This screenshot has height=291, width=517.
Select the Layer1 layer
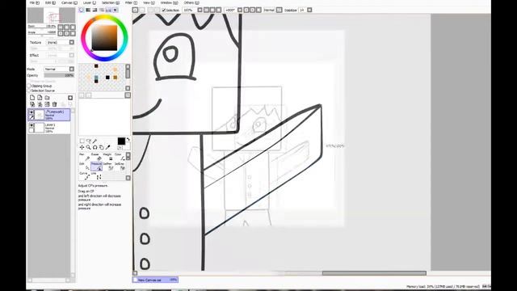coord(49,128)
